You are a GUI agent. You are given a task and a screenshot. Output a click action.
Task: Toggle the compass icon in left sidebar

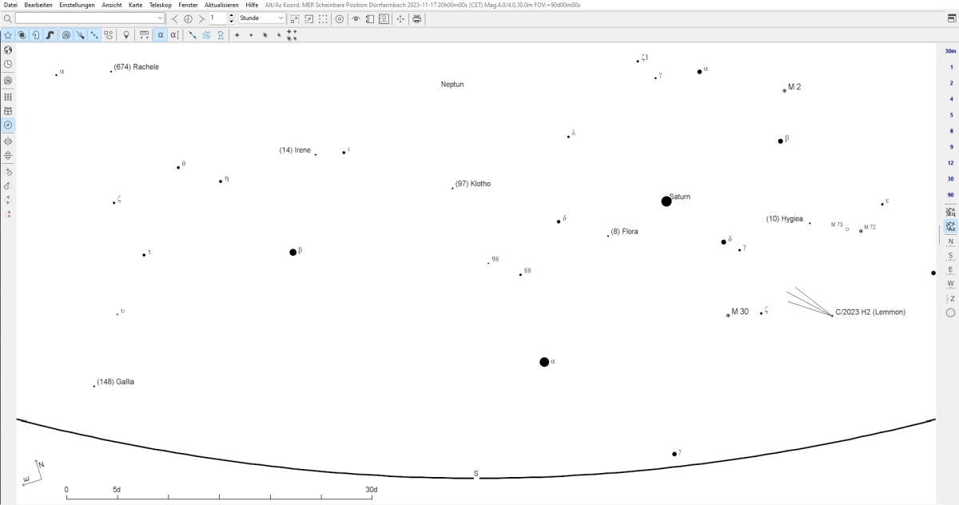[8, 125]
